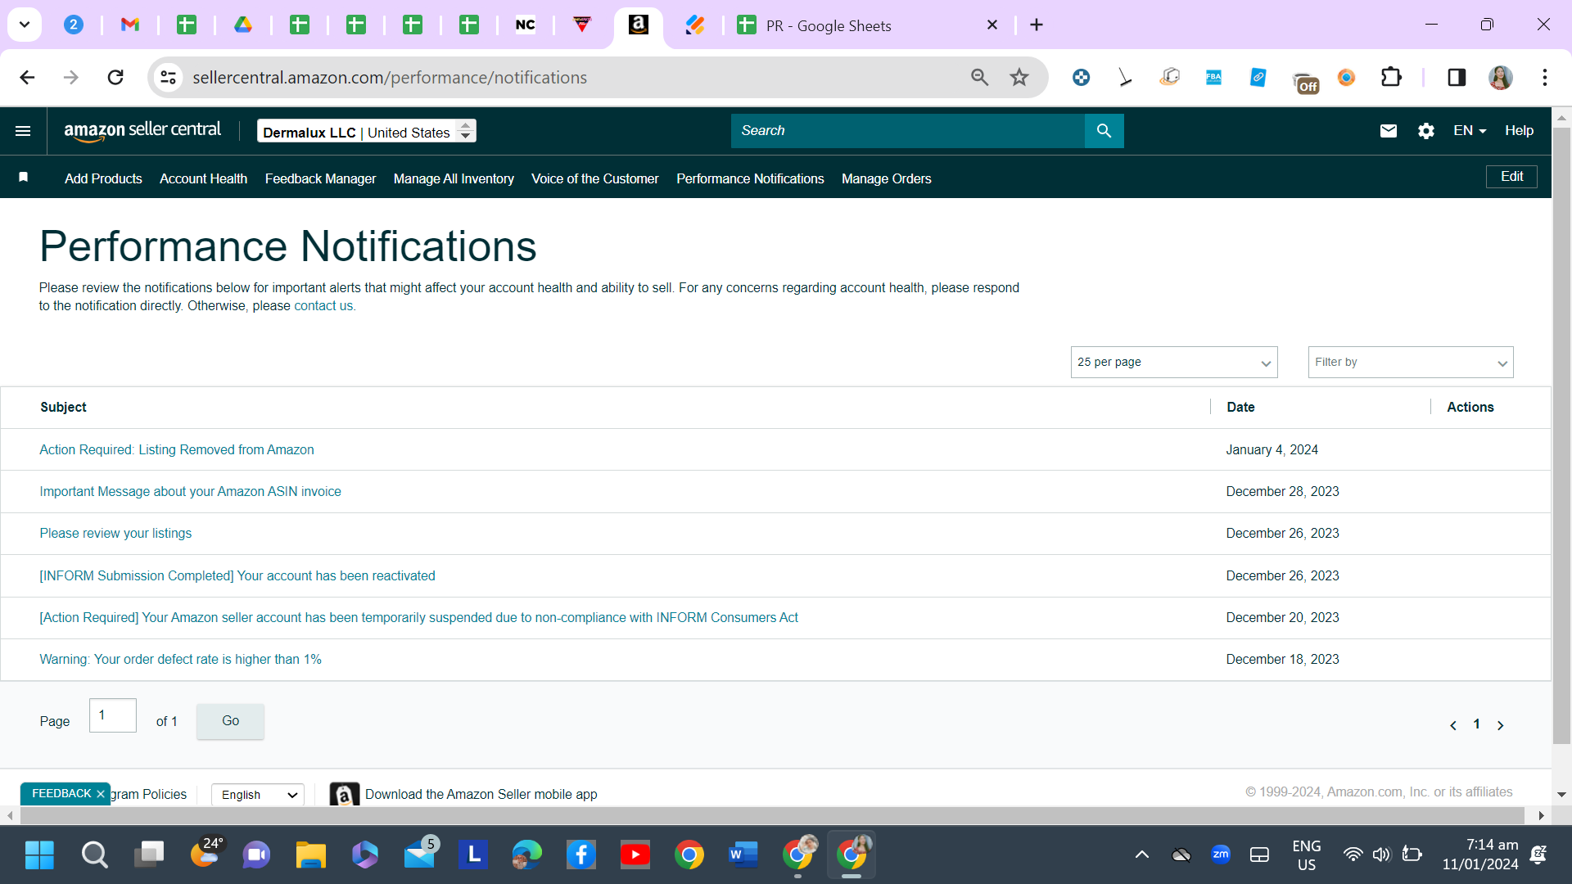Open account has been reactivated notification

coord(237,576)
